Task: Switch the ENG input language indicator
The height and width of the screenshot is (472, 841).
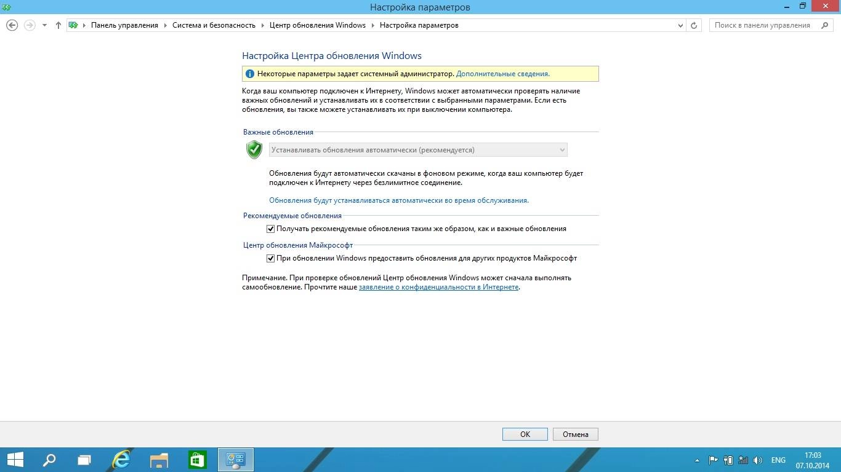Action: [x=778, y=460]
